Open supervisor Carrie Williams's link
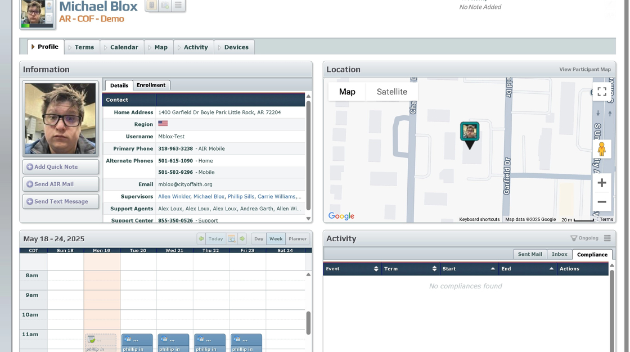This screenshot has width=630, height=352. point(276,196)
